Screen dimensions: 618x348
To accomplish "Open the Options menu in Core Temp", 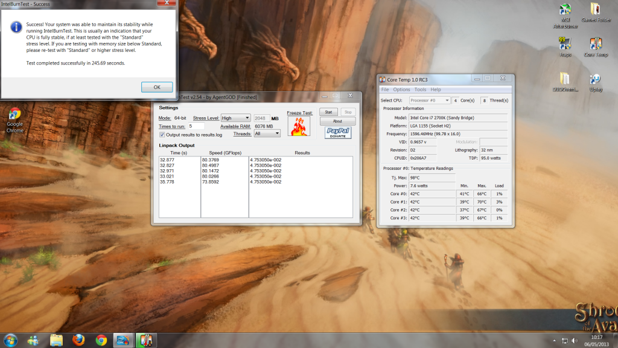I will click(x=401, y=89).
